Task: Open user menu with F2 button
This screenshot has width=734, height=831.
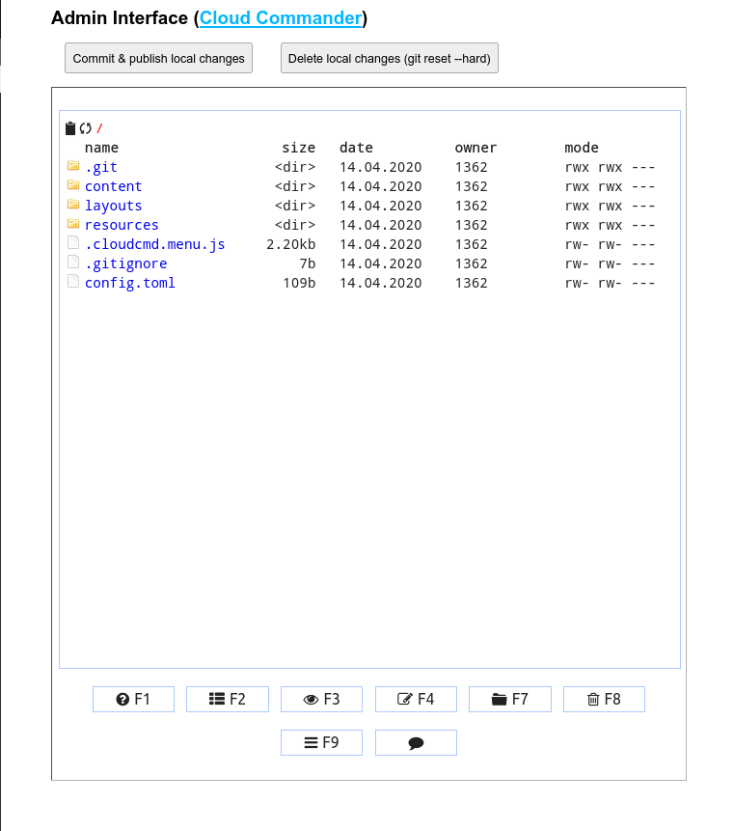Action: coord(228,699)
